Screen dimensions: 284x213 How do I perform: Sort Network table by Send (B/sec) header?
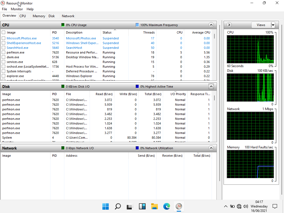(142, 156)
